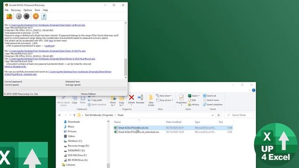Open the Copy to dropdown

[x=121, y=101]
